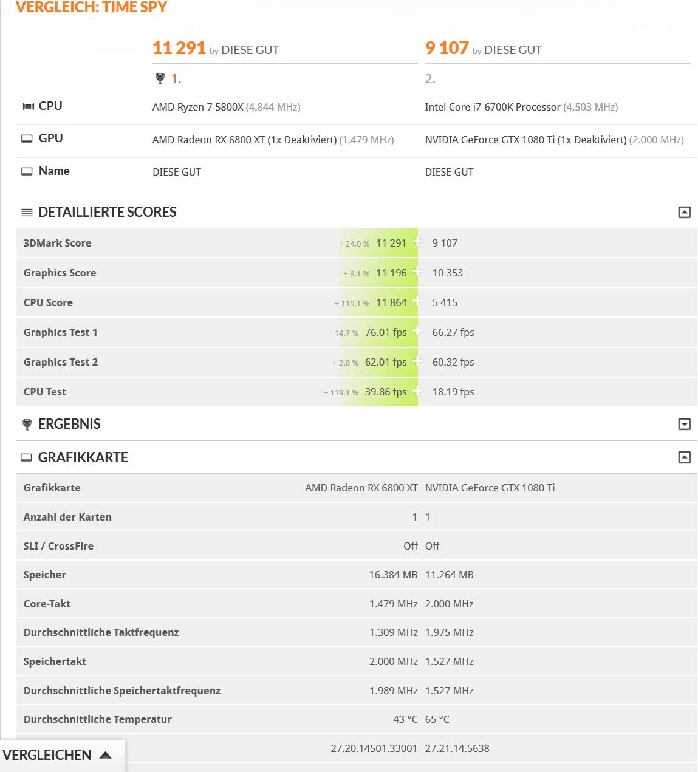Click driver version 27.20.14501.33001

(374, 748)
